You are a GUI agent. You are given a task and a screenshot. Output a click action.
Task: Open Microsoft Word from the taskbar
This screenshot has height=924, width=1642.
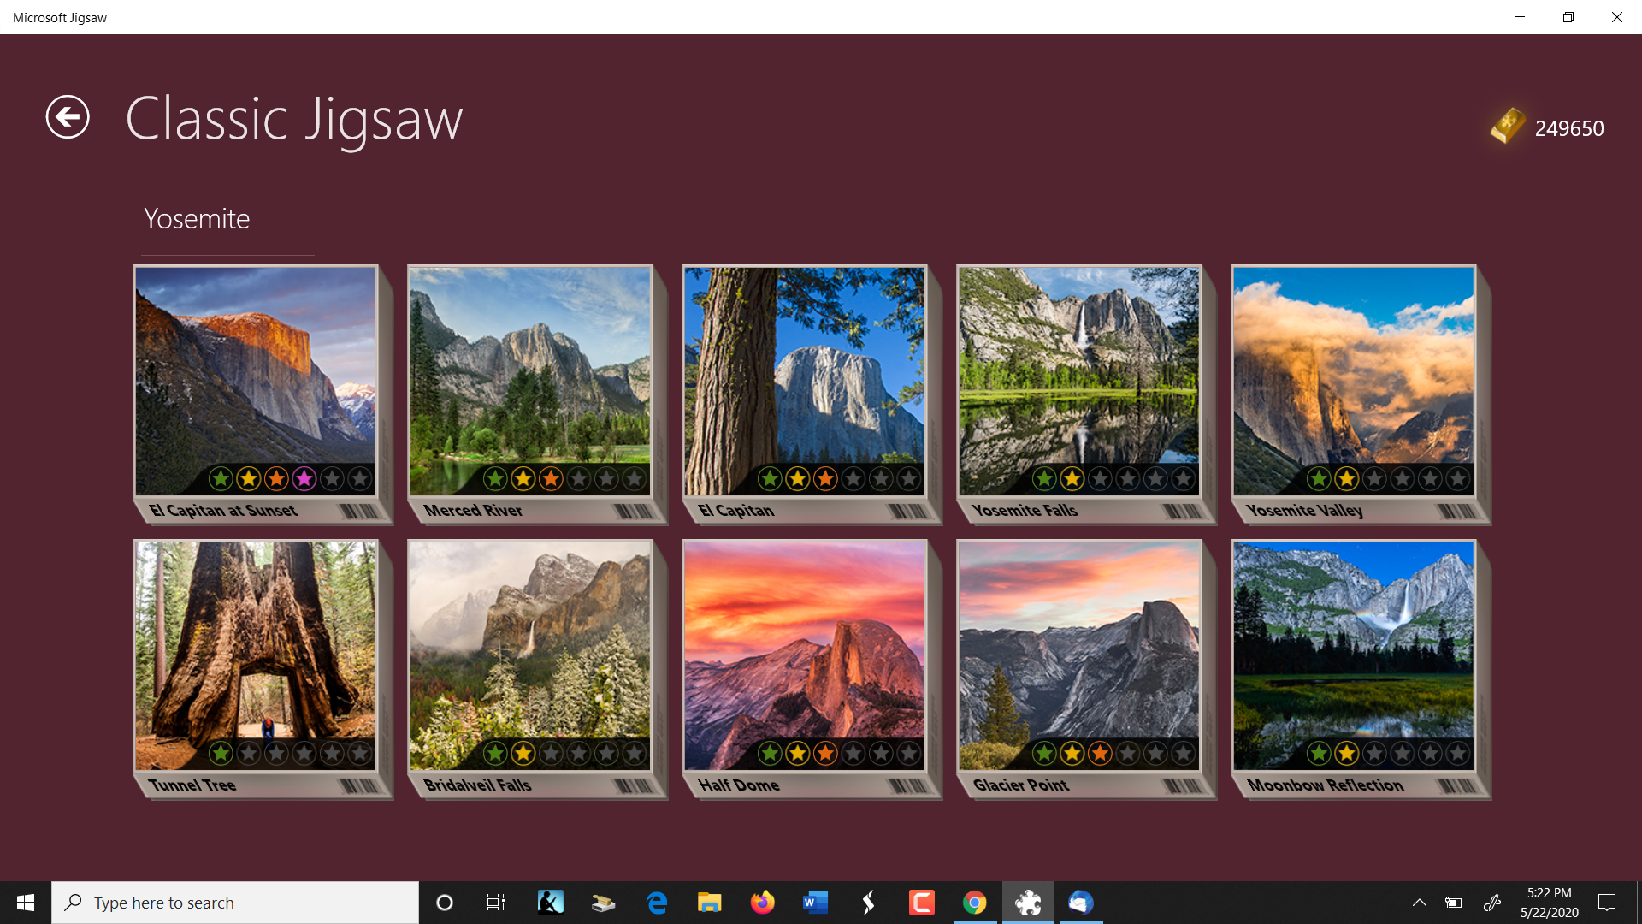tap(815, 903)
